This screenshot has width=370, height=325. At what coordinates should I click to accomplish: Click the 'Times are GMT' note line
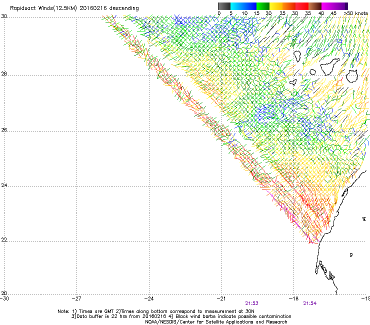tap(155, 311)
